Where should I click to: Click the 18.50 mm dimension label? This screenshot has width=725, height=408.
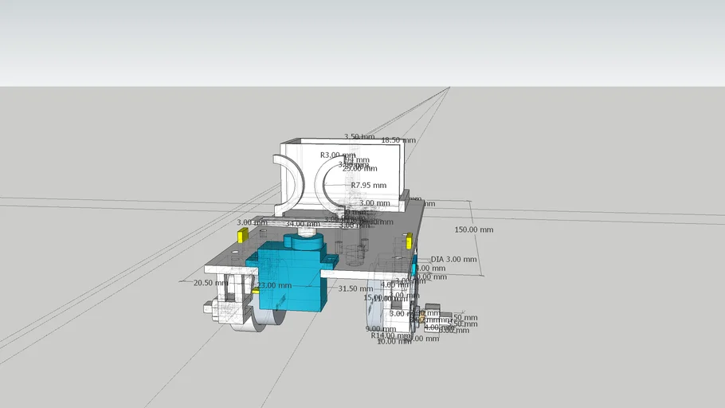click(x=398, y=140)
